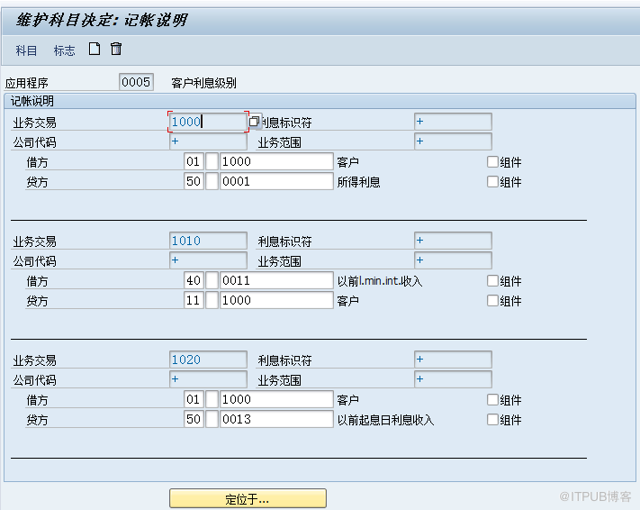Image resolution: width=640 pixels, height=510 pixels.
Task: Select posting key field showing 40
Action: tap(194, 281)
